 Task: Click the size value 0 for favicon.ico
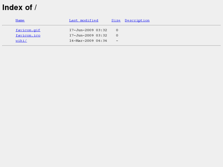pos(117,35)
